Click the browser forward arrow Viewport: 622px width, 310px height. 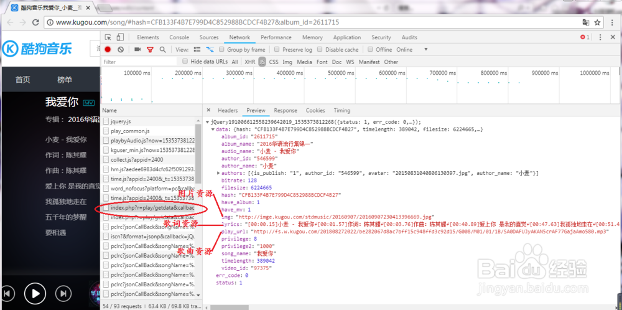pos(22,22)
